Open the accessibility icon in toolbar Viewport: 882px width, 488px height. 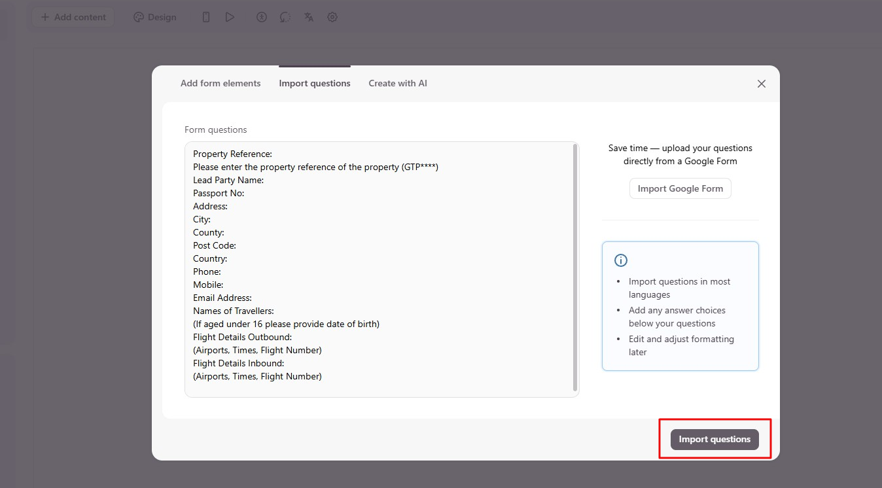[x=262, y=17]
